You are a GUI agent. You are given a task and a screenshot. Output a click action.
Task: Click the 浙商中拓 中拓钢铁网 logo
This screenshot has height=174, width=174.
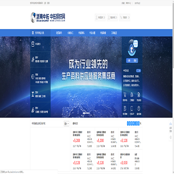[48, 17]
